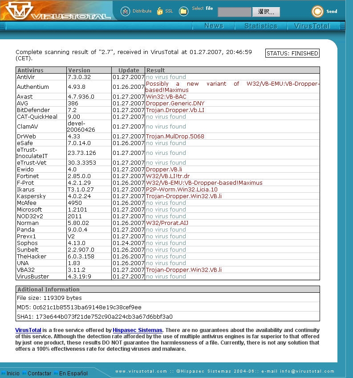
Task: Click the TheHacker version 6.0.3.158
Action: tap(81, 257)
